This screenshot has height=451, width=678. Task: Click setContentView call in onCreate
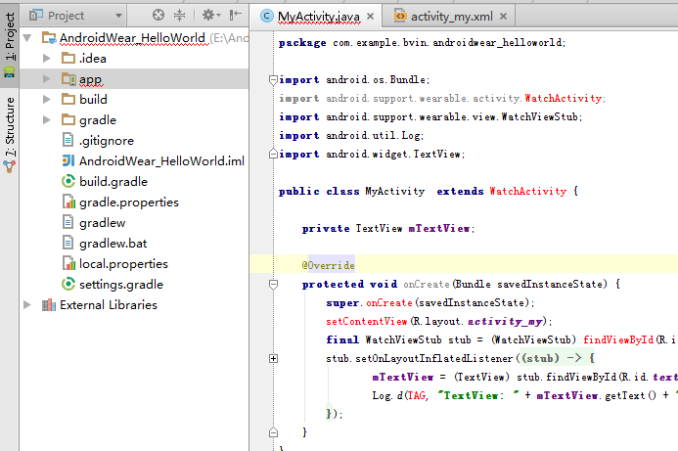coord(367,321)
